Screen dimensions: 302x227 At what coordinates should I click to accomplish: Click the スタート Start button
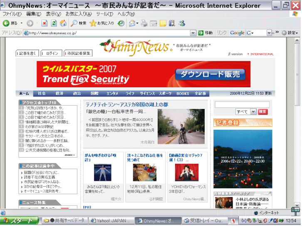19,220
